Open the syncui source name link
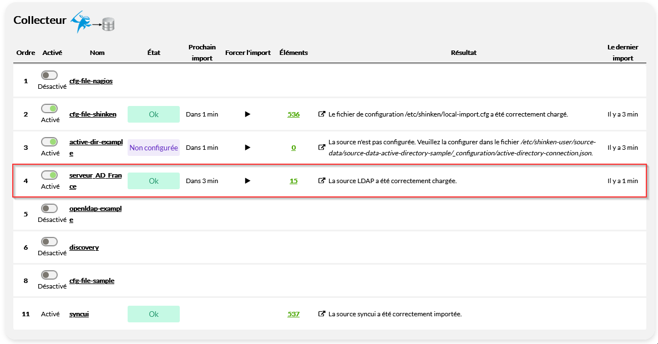The image size is (658, 344). pos(79,314)
